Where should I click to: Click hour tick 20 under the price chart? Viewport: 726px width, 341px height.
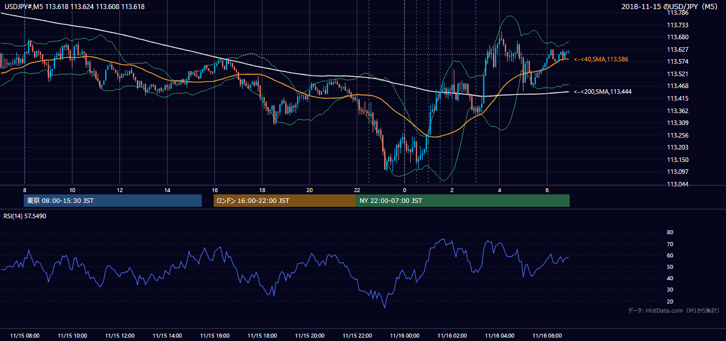[310, 190]
